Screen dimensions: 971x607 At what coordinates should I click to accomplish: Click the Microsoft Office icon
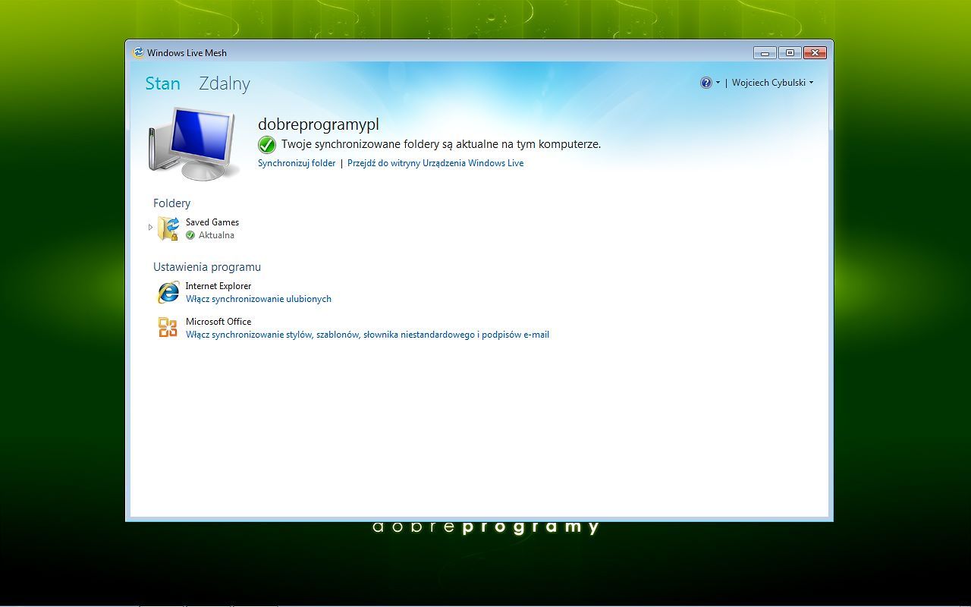click(168, 328)
